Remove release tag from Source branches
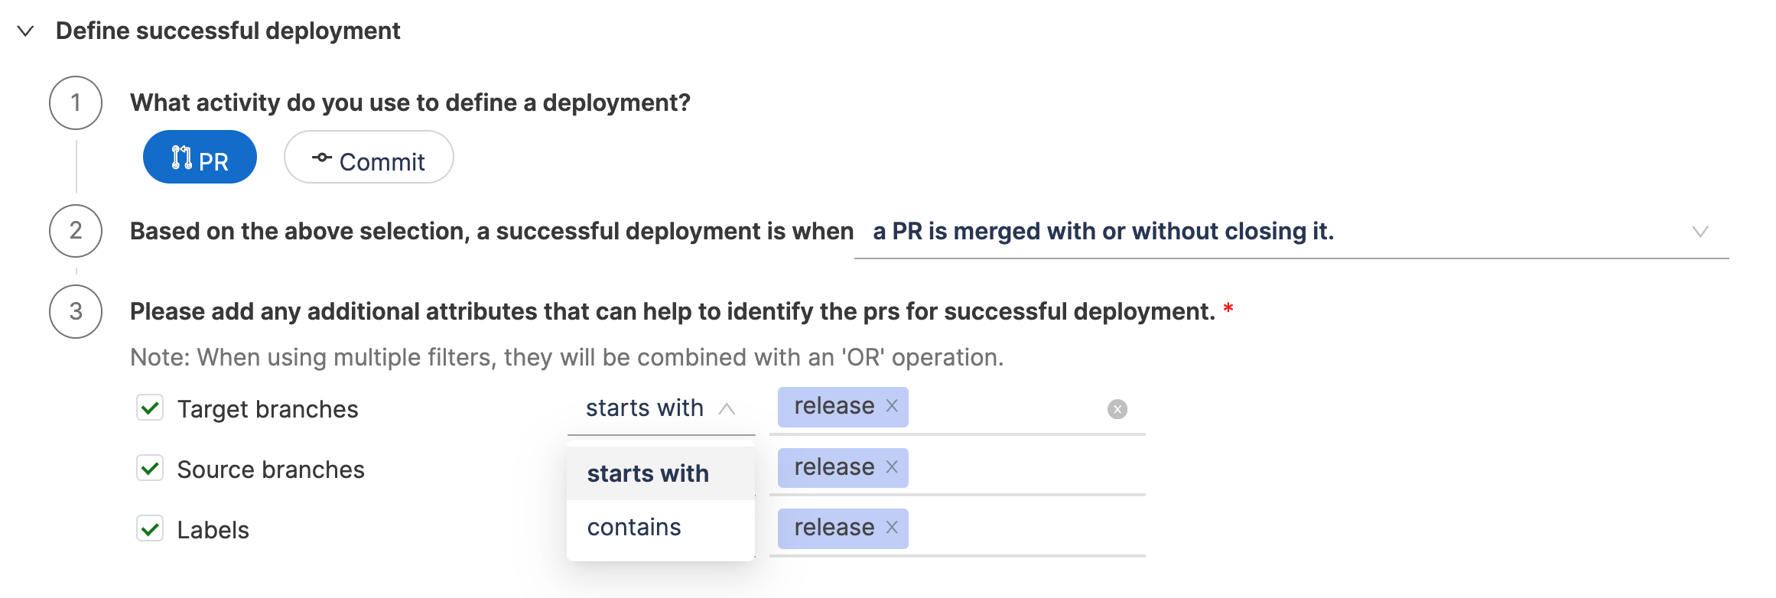This screenshot has height=598, width=1776. tap(892, 467)
